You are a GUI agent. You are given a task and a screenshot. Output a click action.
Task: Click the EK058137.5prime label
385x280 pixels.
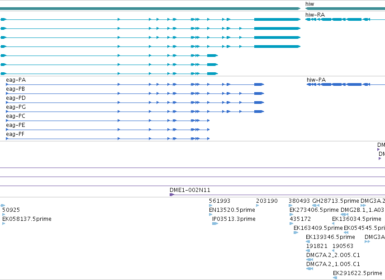[x=27, y=219]
